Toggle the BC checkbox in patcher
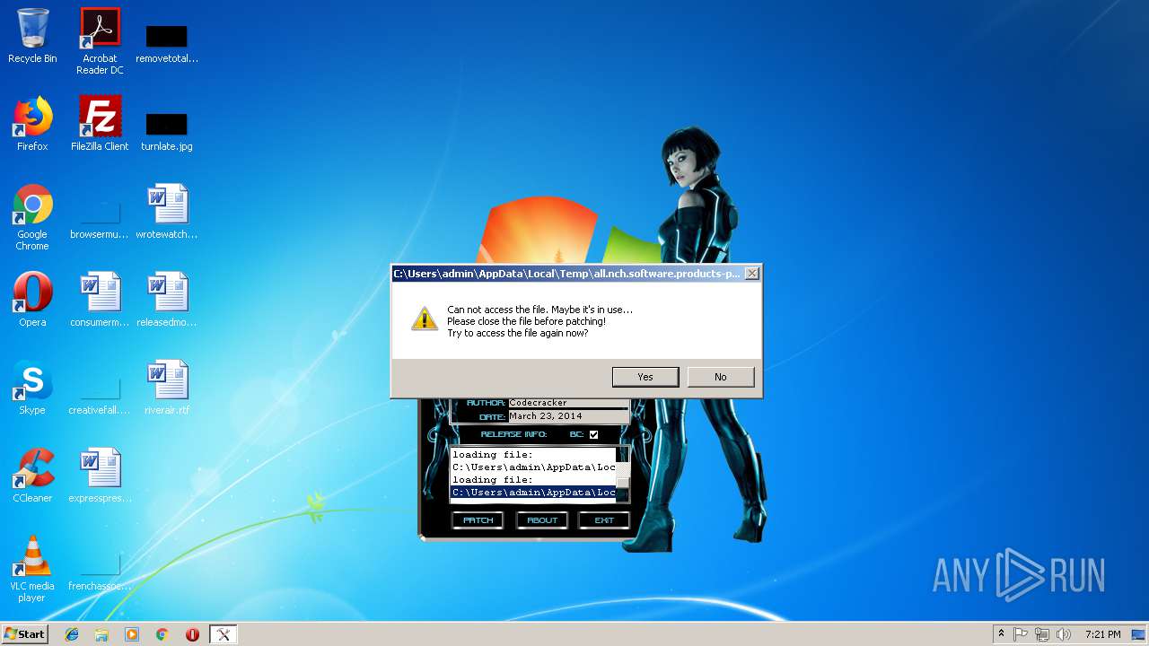1149x646 pixels. tap(593, 434)
